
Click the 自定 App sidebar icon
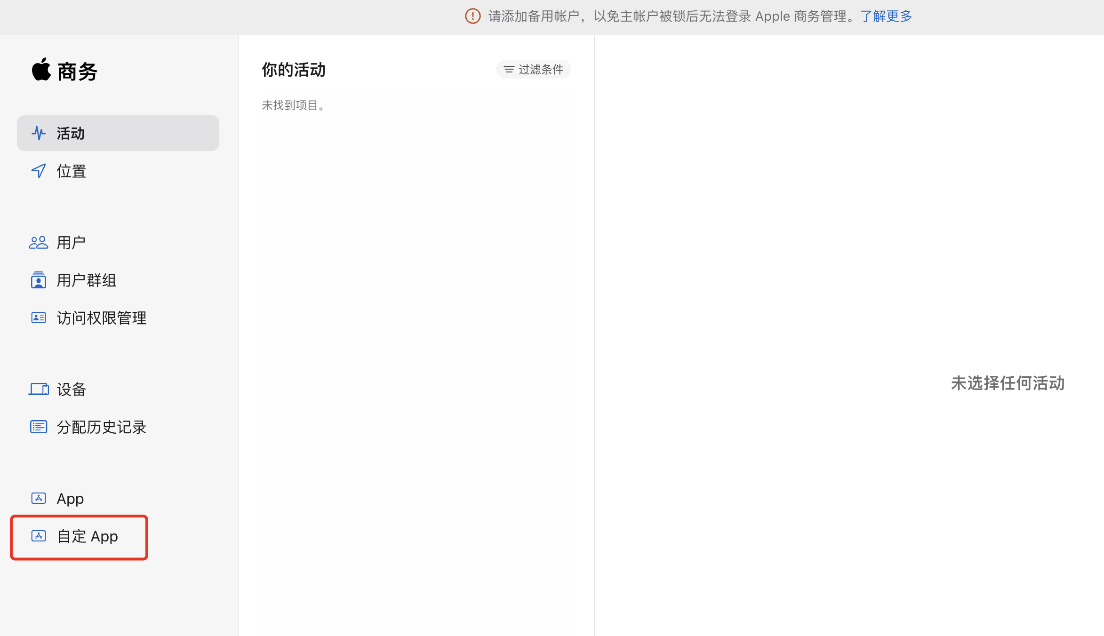39,536
